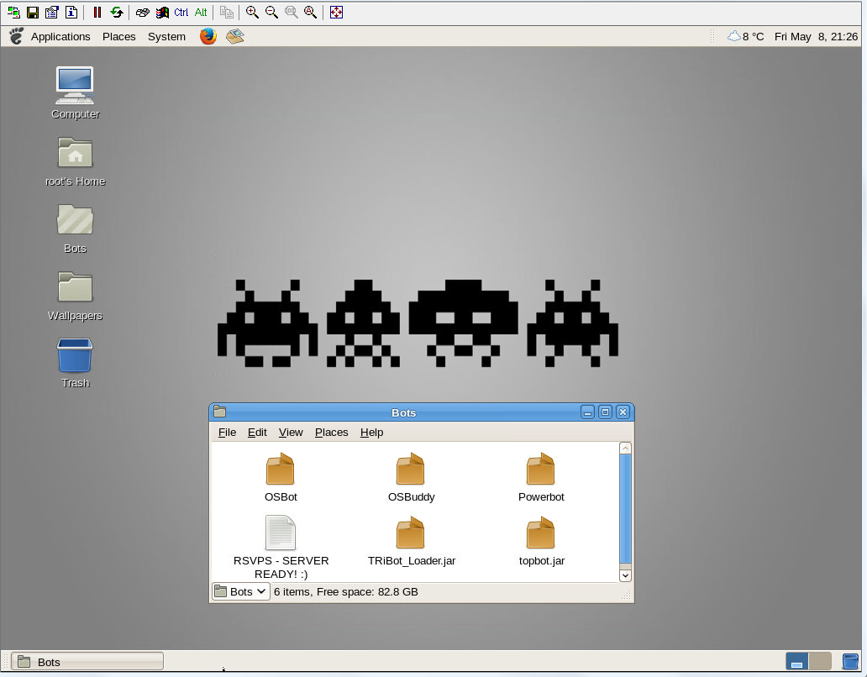Open File menu in Bots window
Image resolution: width=867 pixels, height=677 pixels.
tap(227, 433)
